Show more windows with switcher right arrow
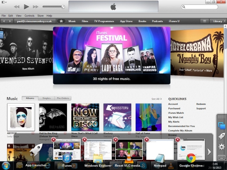This screenshot has width=227, height=170. [209, 152]
